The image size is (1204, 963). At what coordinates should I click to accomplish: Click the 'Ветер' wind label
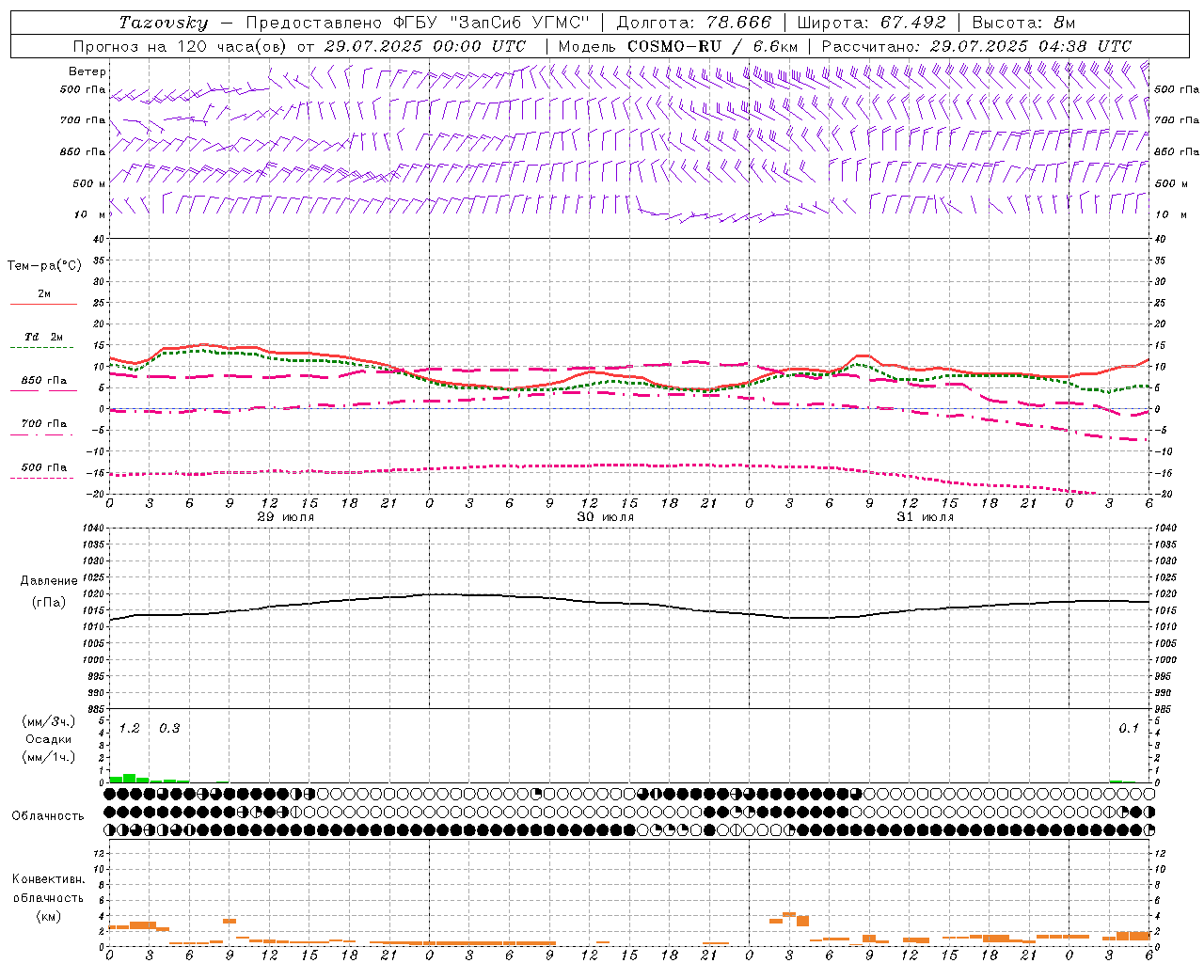point(87,71)
